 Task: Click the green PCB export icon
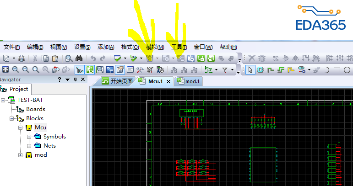211,58
